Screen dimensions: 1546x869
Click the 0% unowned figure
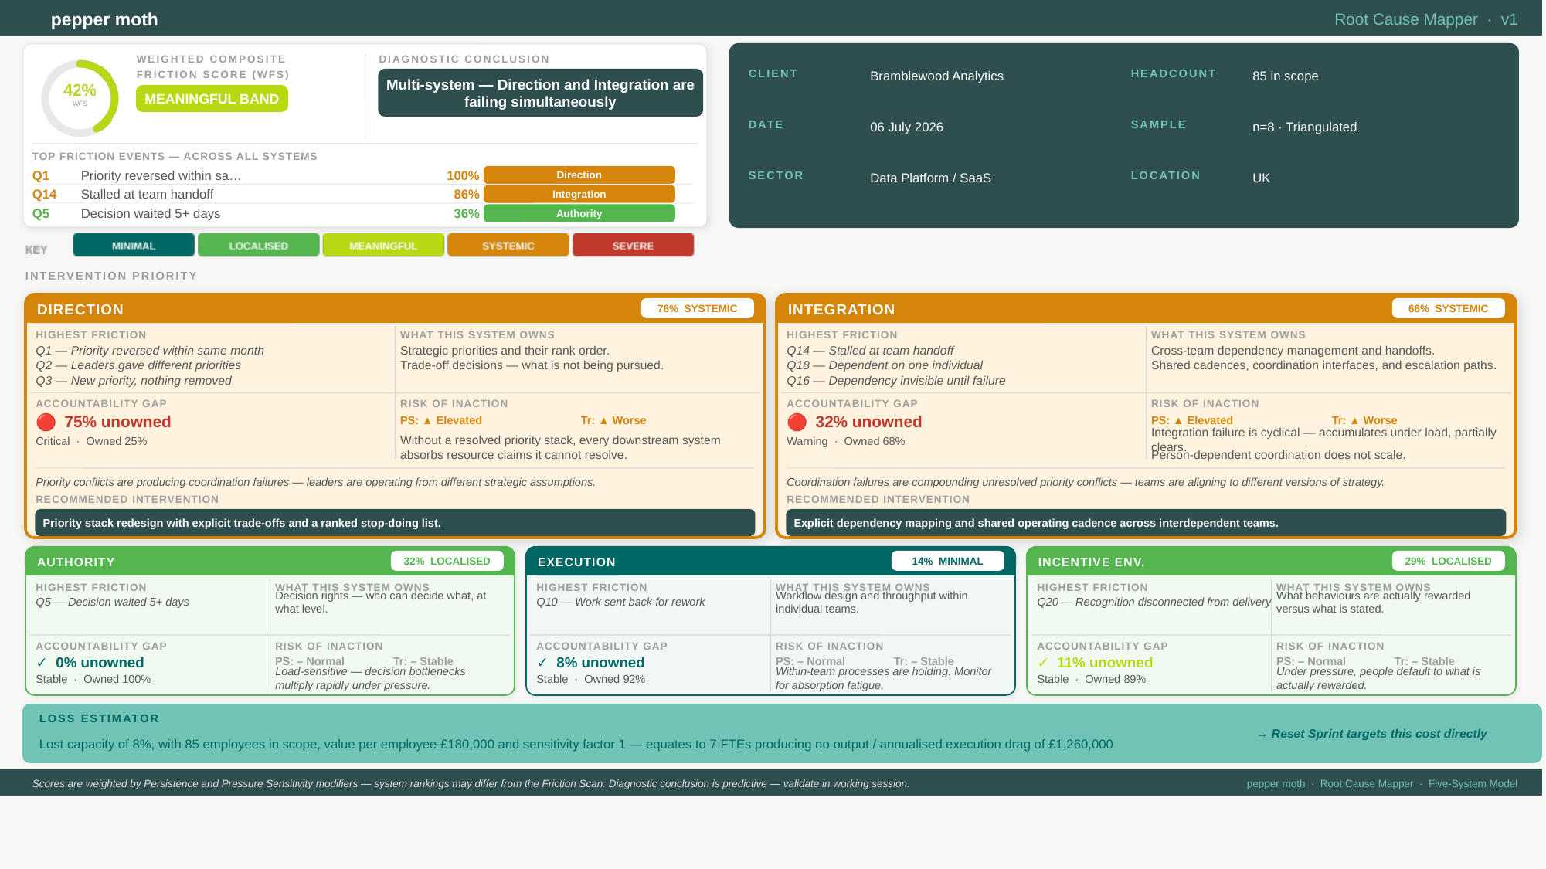(x=100, y=663)
